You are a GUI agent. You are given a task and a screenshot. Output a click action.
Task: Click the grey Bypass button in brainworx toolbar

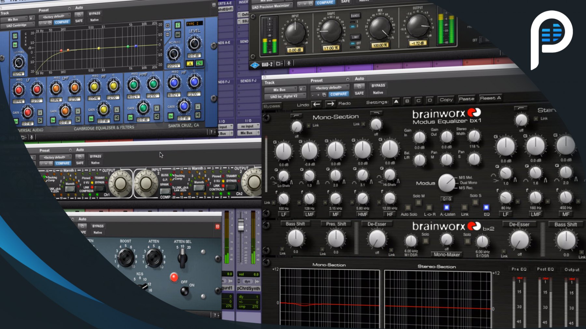pyautogui.click(x=272, y=106)
